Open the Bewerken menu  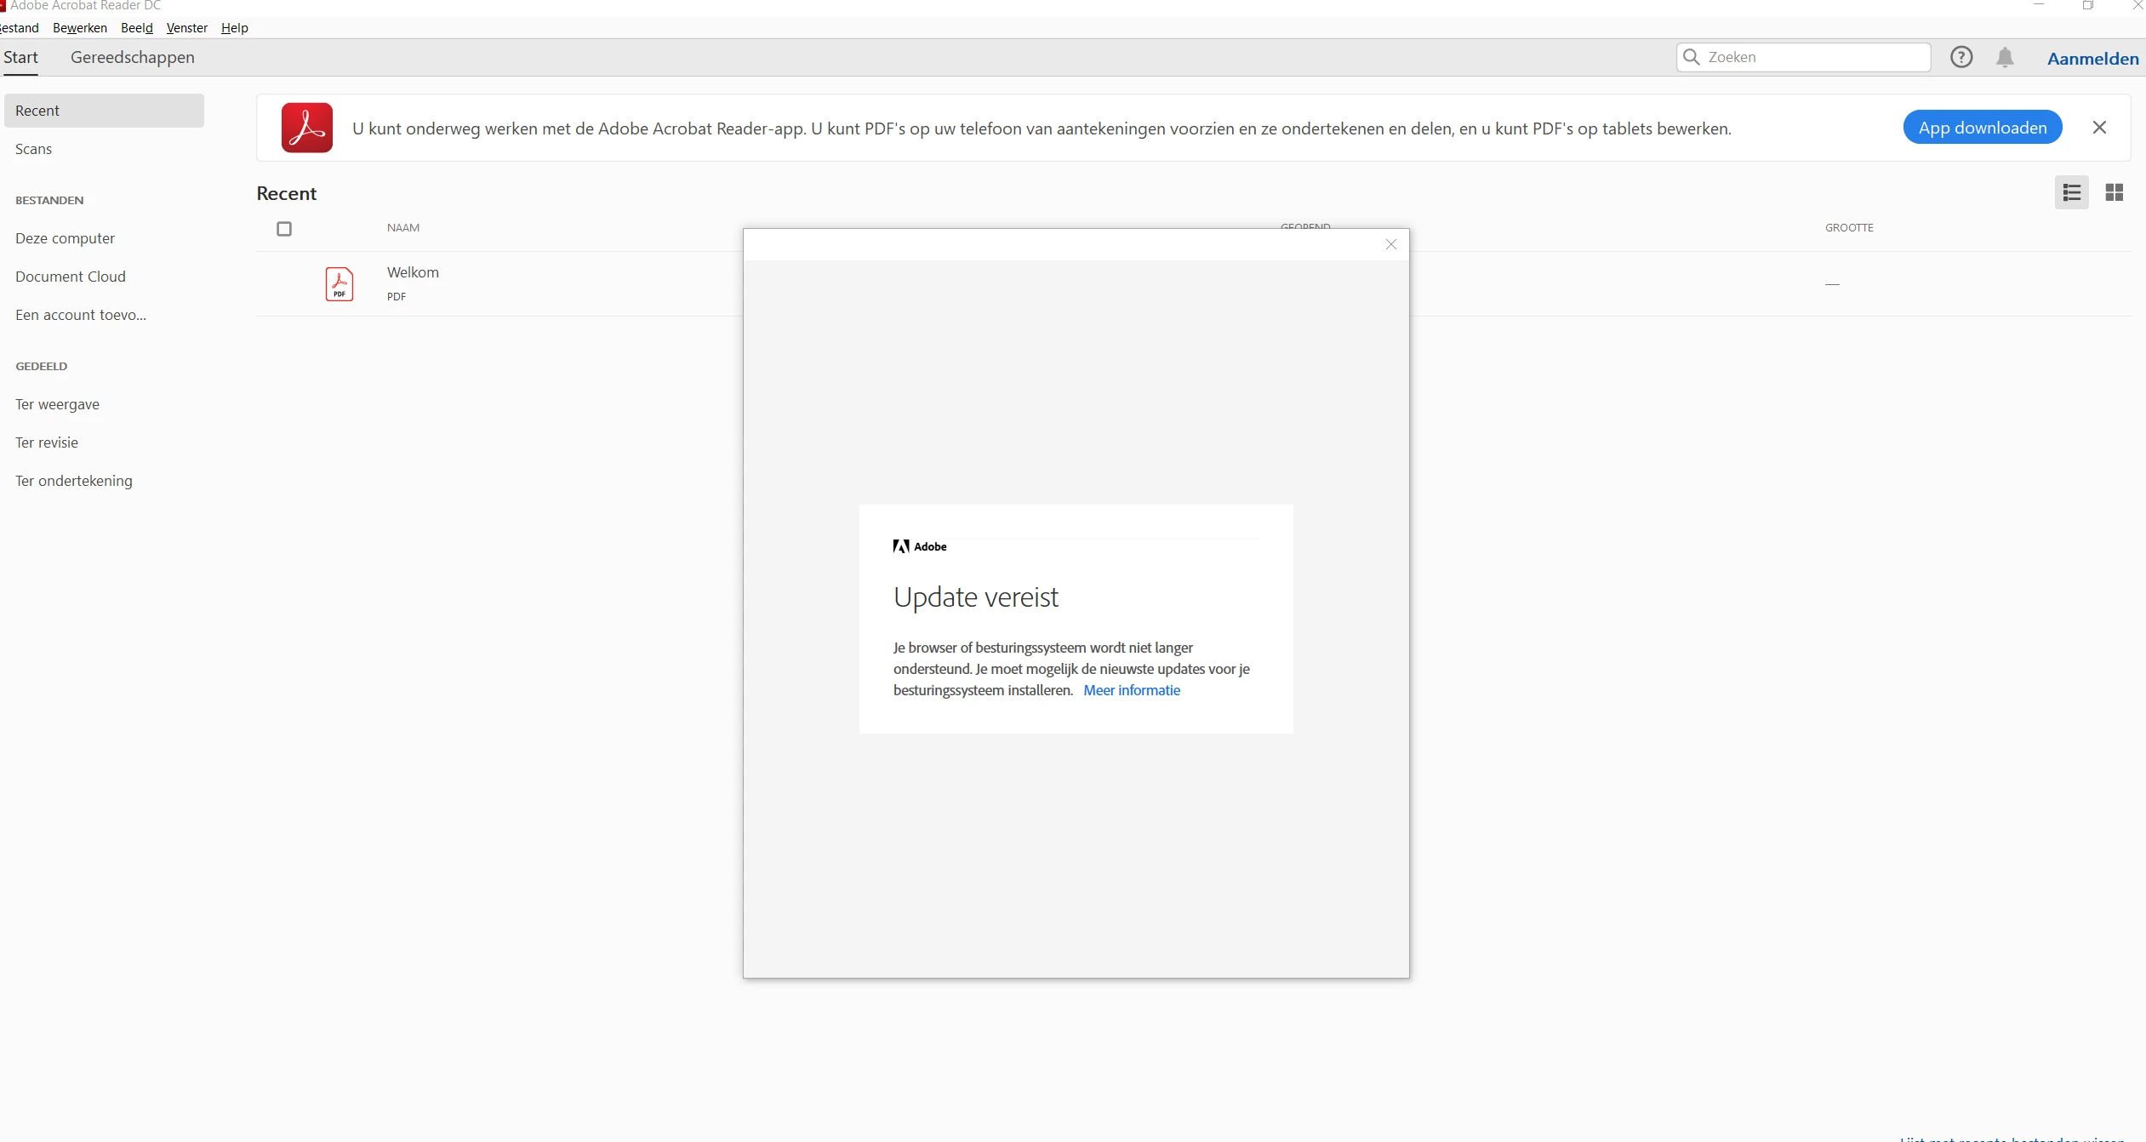80,28
